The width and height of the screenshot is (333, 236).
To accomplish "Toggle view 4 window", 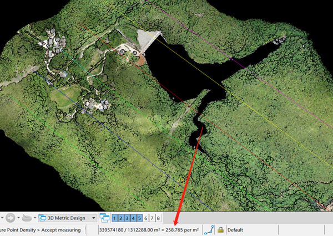I will [134, 218].
